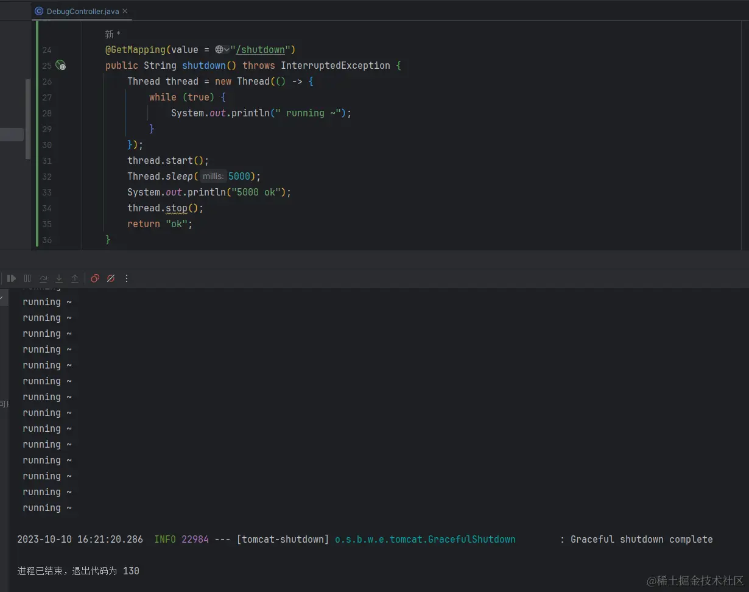
Task: Open the View Breakpoints icon
Action: (95, 278)
